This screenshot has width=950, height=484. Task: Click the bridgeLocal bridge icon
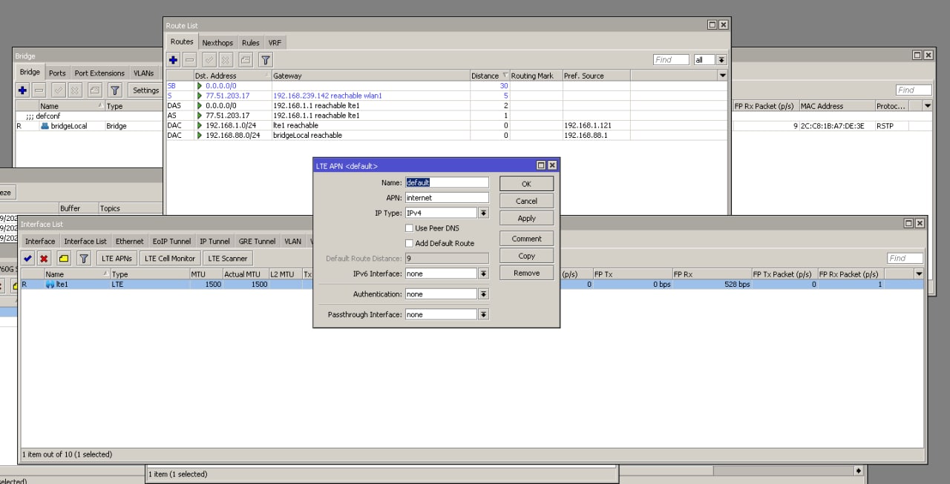click(x=45, y=126)
